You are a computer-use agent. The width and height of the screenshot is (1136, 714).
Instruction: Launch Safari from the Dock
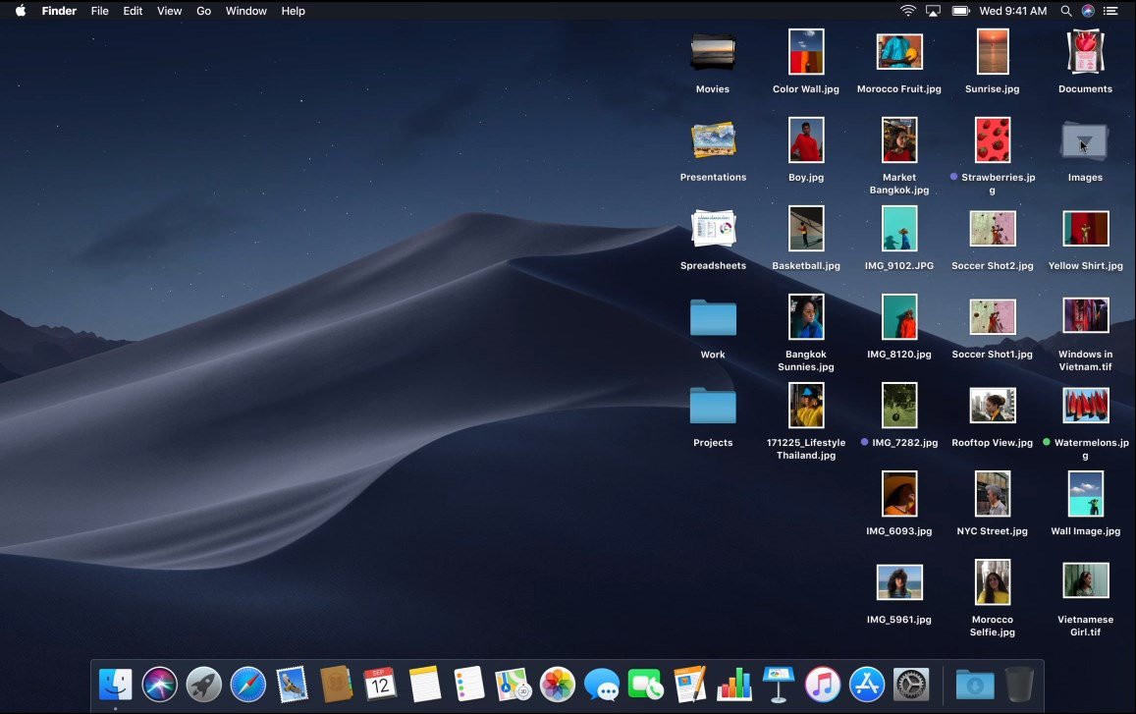[247, 685]
